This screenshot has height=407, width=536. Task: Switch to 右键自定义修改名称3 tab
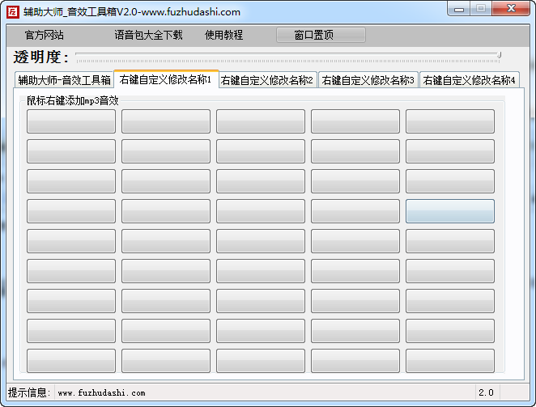click(368, 80)
